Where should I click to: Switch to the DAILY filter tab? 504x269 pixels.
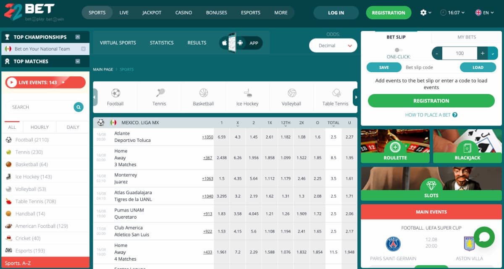73,127
